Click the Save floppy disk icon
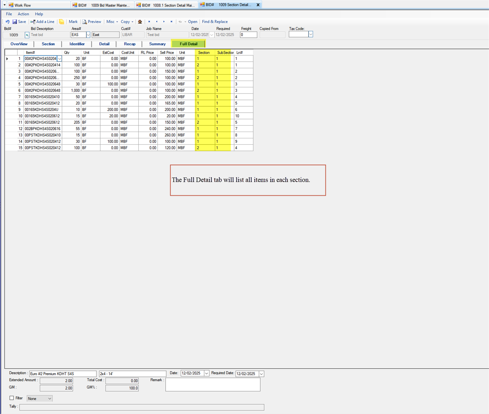Screen dimensions: 489x414 tap(15, 22)
